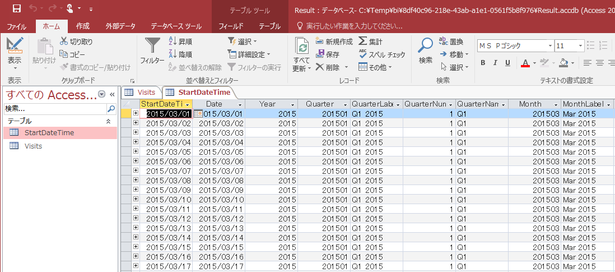Open 詳細設定 advanced filter options
This screenshot has height=272, width=615.
(x=249, y=54)
